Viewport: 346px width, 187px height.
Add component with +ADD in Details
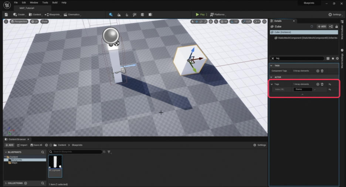pyautogui.click(x=322, y=27)
